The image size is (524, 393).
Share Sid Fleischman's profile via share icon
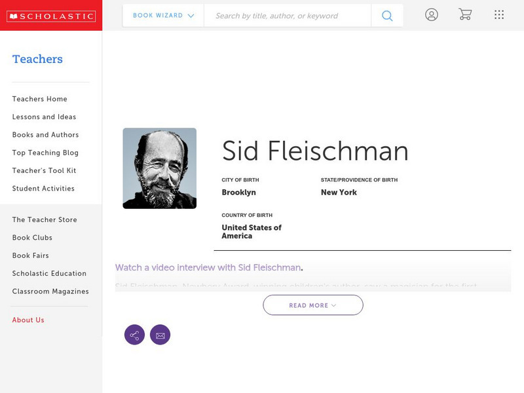point(134,335)
